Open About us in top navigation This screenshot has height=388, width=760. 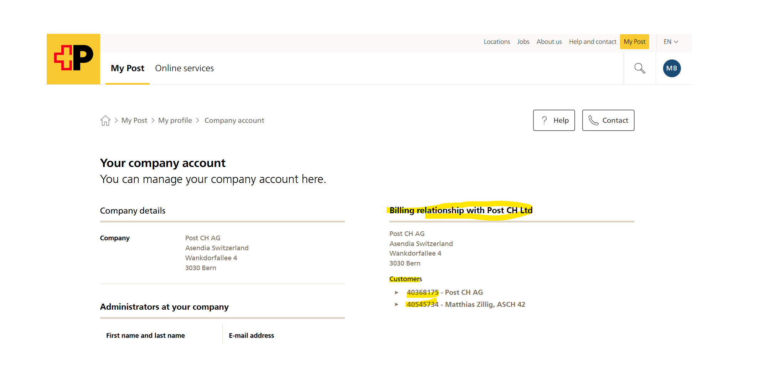click(x=549, y=42)
